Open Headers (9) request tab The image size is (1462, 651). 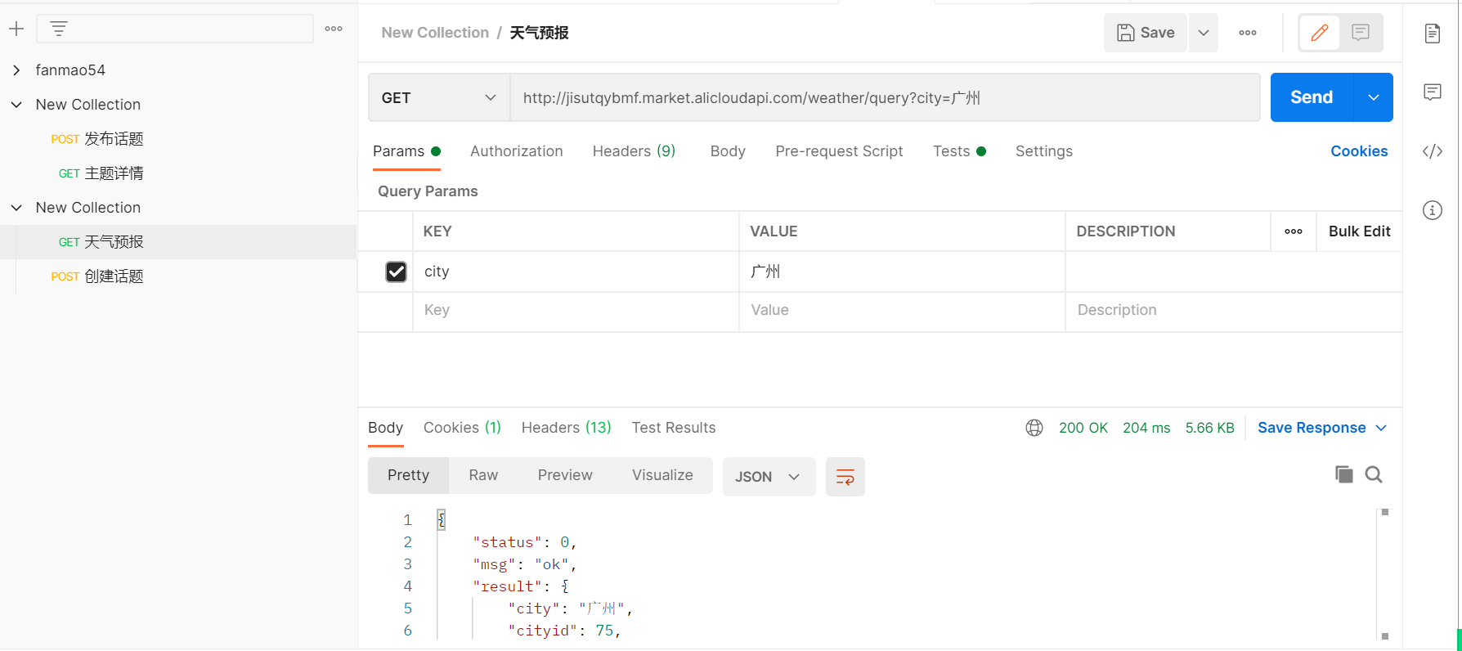coord(634,151)
